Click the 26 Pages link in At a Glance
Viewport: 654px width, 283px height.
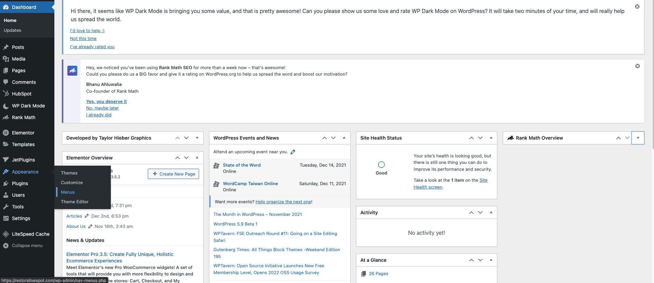[x=378, y=274]
